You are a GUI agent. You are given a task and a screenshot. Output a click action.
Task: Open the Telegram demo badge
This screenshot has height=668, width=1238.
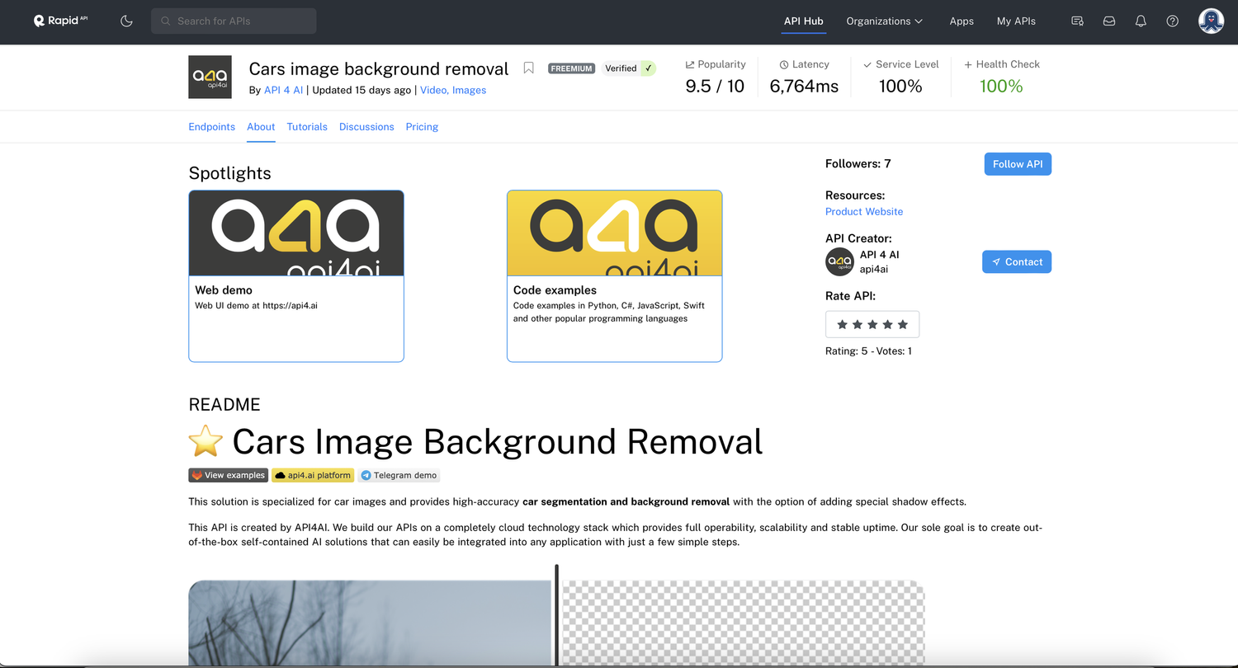click(x=399, y=475)
